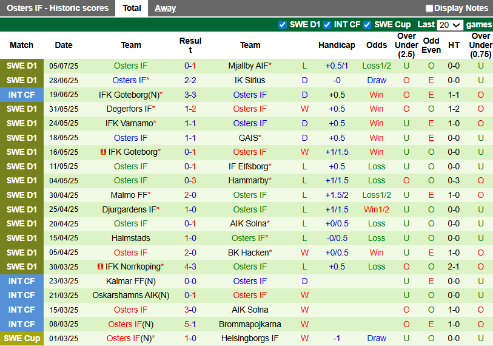Click the 3-0 result versus AIK Solna
Screen dimensions: 493x346
pos(190,310)
